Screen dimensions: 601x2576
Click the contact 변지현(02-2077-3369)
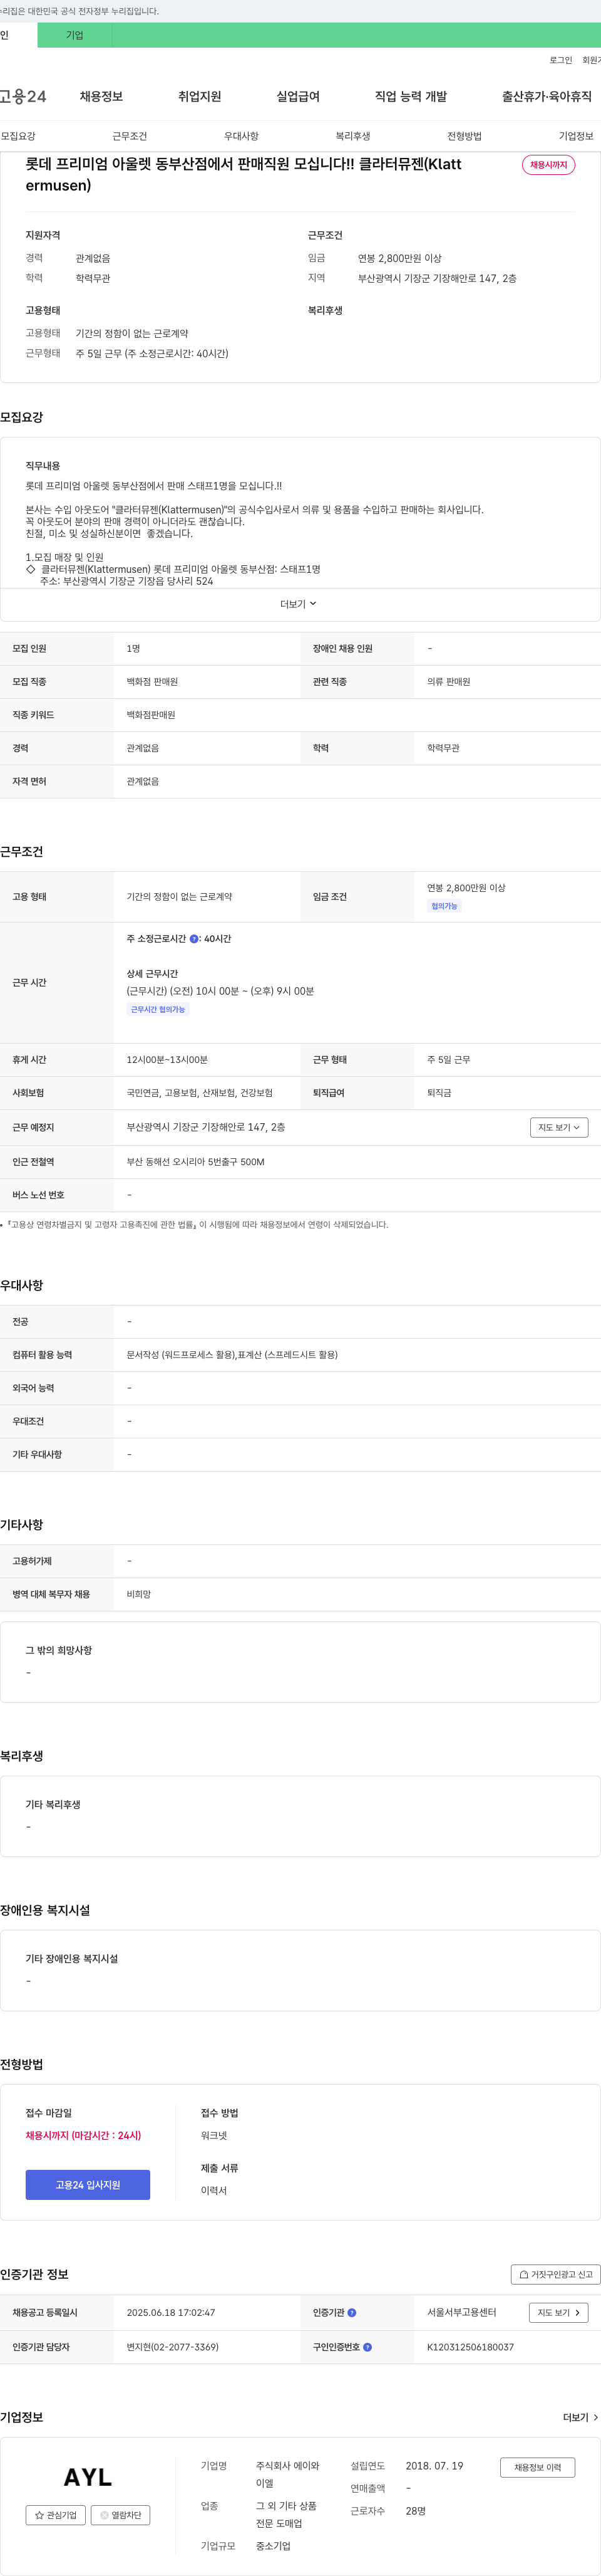point(173,2347)
